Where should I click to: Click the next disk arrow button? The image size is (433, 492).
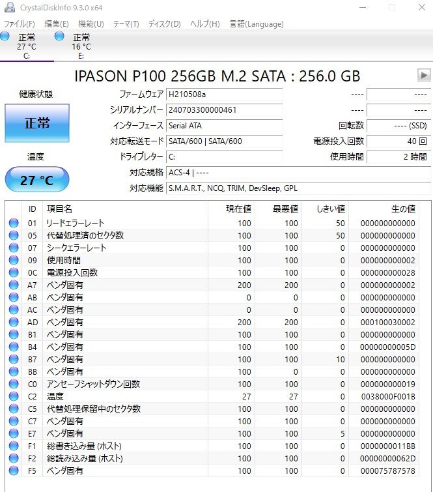(424, 76)
